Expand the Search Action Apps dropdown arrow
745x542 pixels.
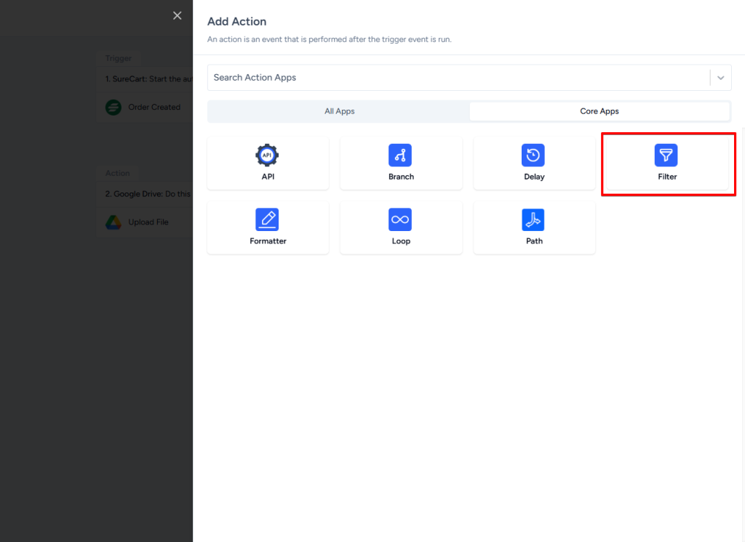[720, 78]
